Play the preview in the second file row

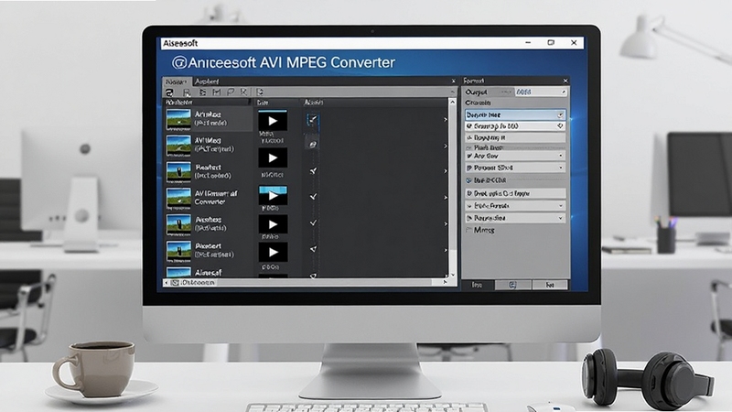tap(273, 157)
